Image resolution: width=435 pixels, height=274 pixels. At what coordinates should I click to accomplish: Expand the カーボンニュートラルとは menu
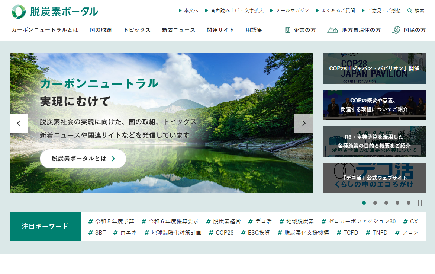point(45,30)
